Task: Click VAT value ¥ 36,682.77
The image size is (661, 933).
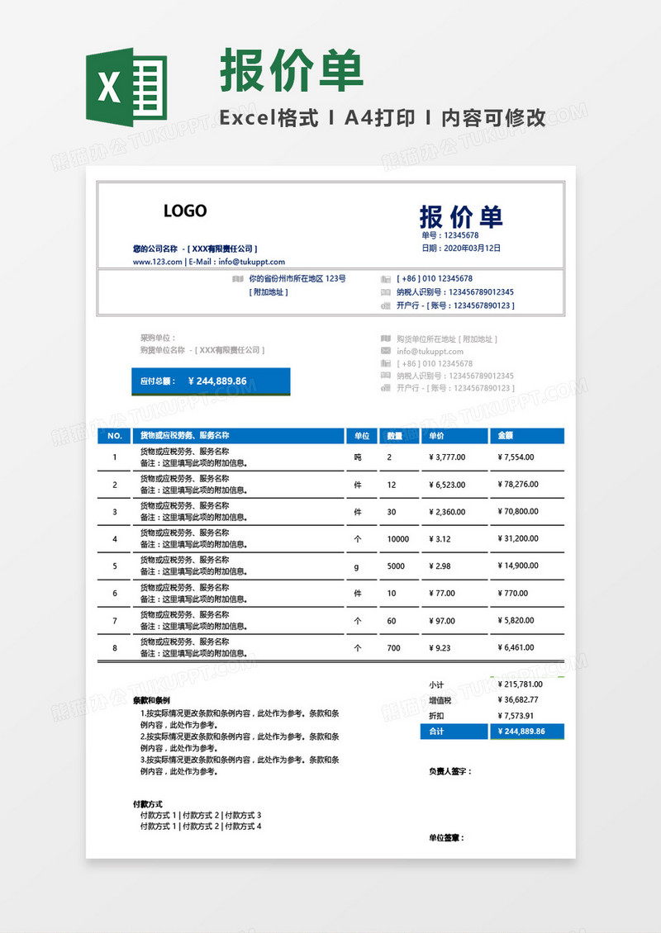Action: [x=518, y=700]
